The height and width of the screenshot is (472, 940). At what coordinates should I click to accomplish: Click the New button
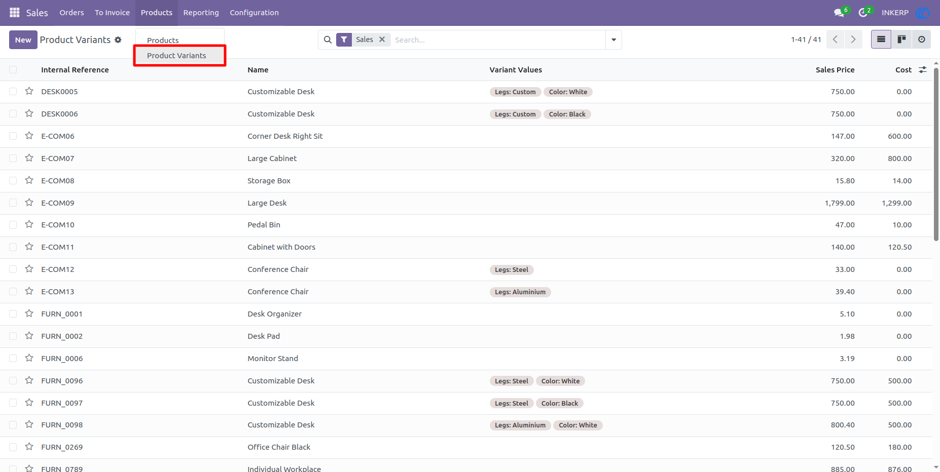tap(23, 40)
